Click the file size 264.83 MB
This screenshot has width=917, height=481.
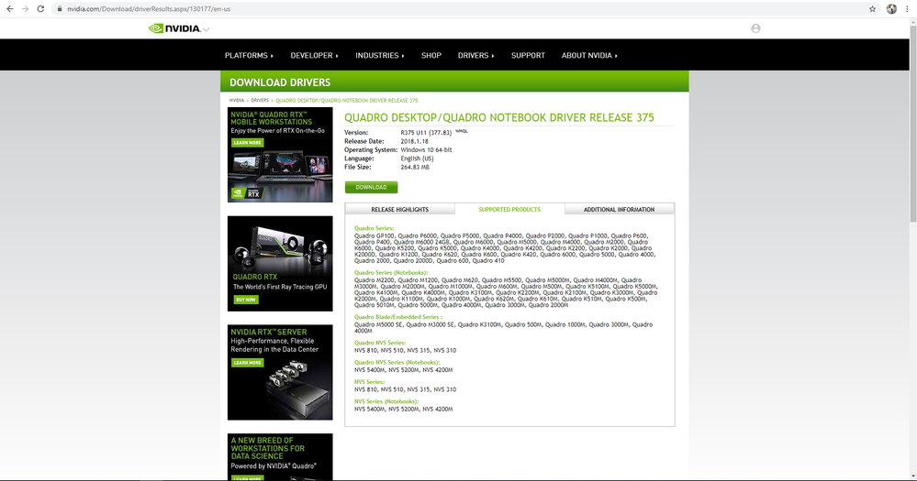pyautogui.click(x=415, y=167)
